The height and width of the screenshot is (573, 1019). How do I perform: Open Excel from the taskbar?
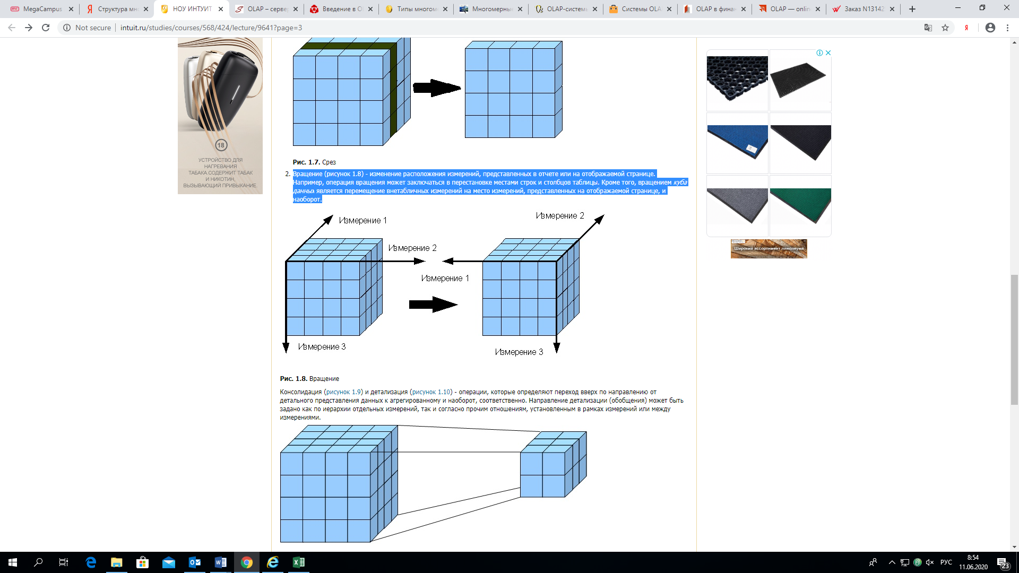point(299,562)
